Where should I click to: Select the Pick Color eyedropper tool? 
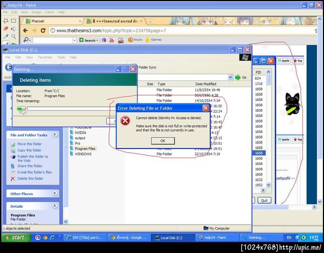pos(6,36)
